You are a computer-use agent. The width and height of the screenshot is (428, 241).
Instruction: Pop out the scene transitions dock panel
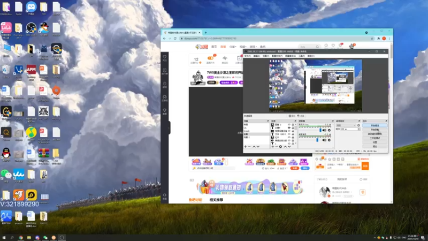[359, 121]
